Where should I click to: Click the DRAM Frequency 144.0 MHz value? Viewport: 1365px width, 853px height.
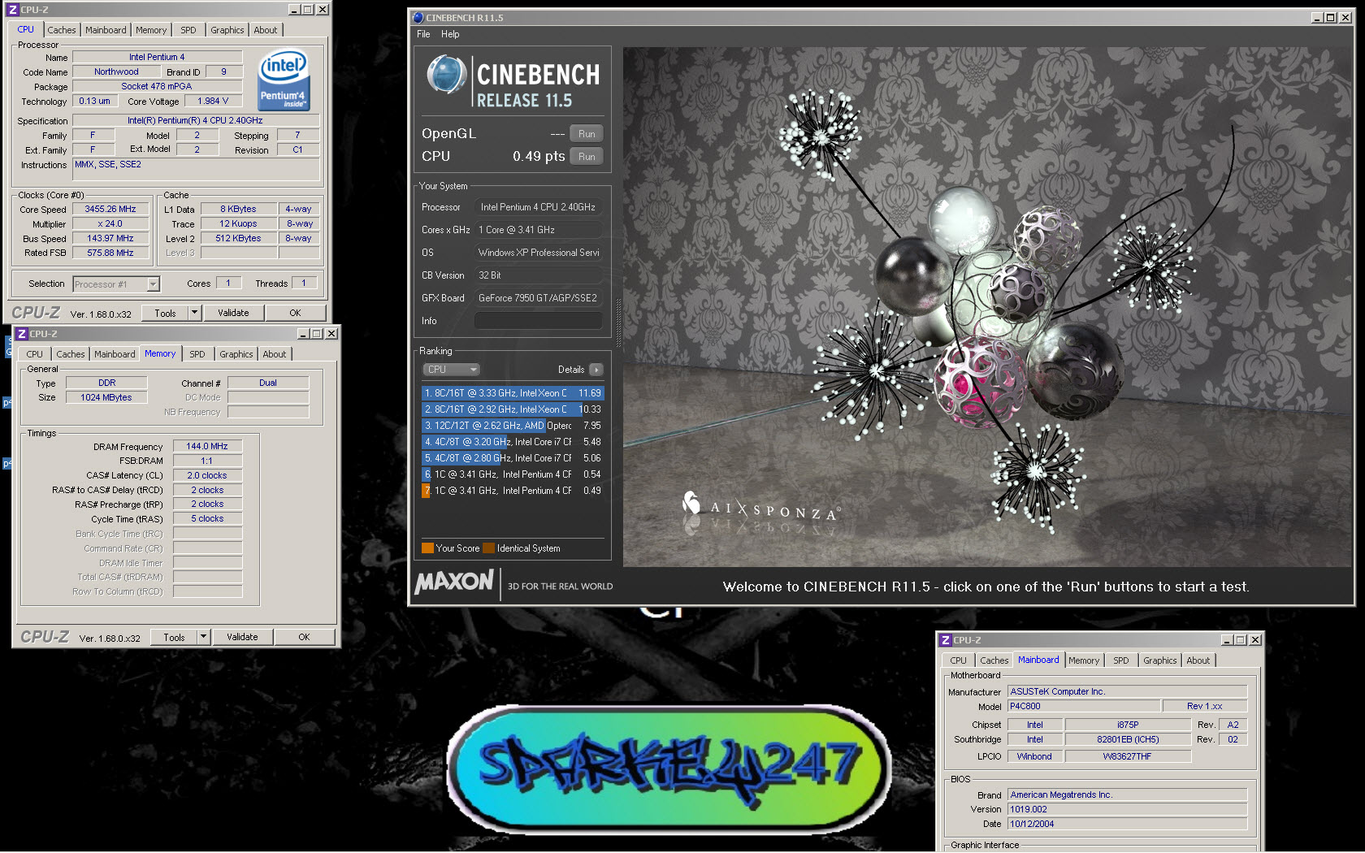point(207,446)
